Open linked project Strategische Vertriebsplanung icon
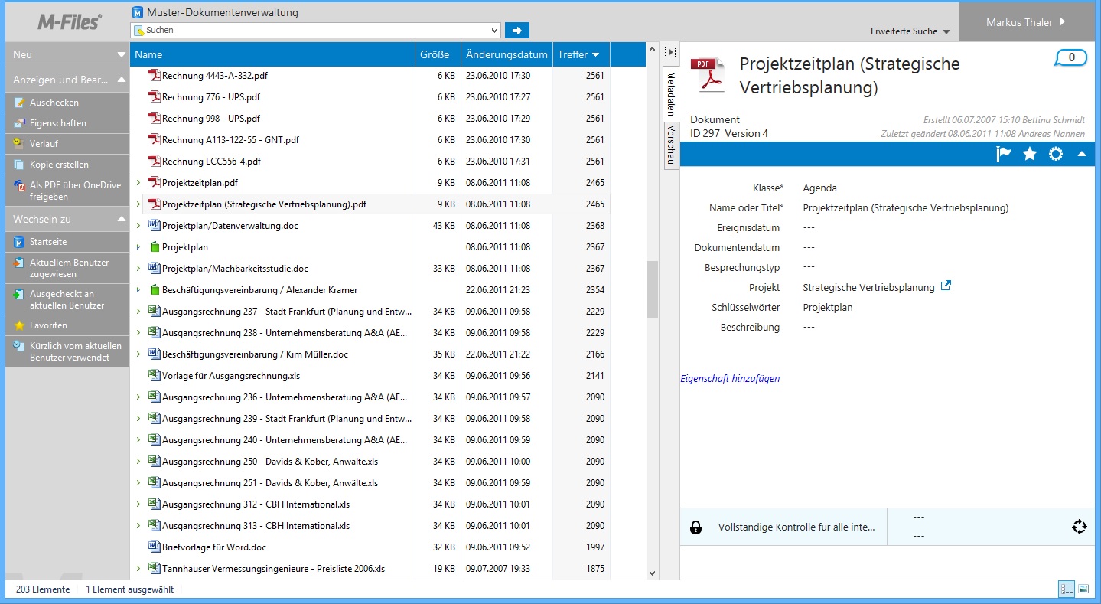The image size is (1101, 604). coord(946,286)
